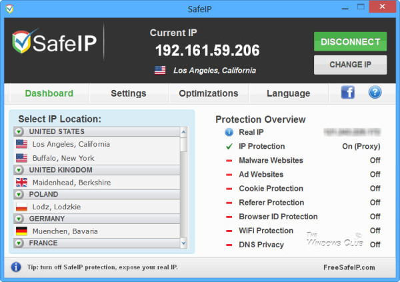
Task: Click the status bar tip text
Action: click(x=103, y=267)
